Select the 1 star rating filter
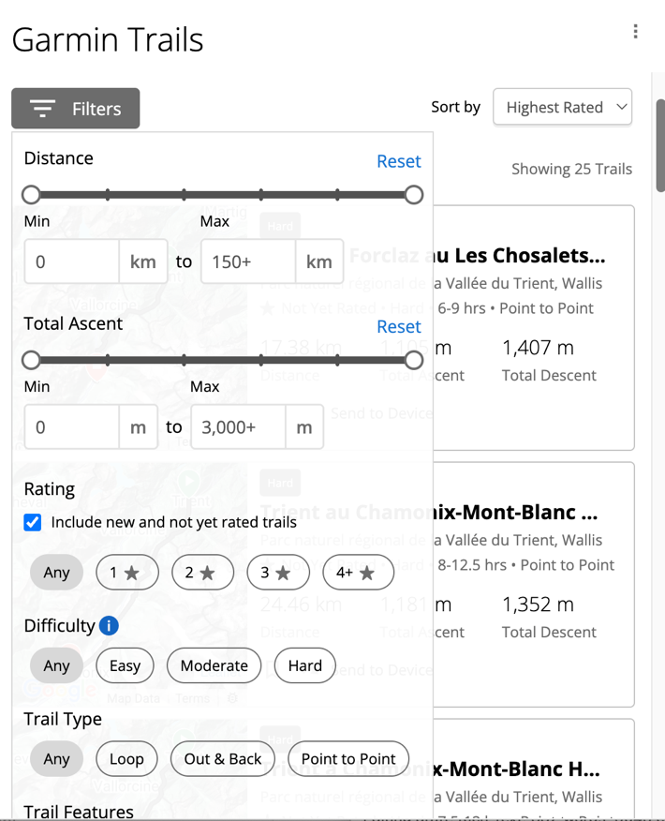 (127, 573)
